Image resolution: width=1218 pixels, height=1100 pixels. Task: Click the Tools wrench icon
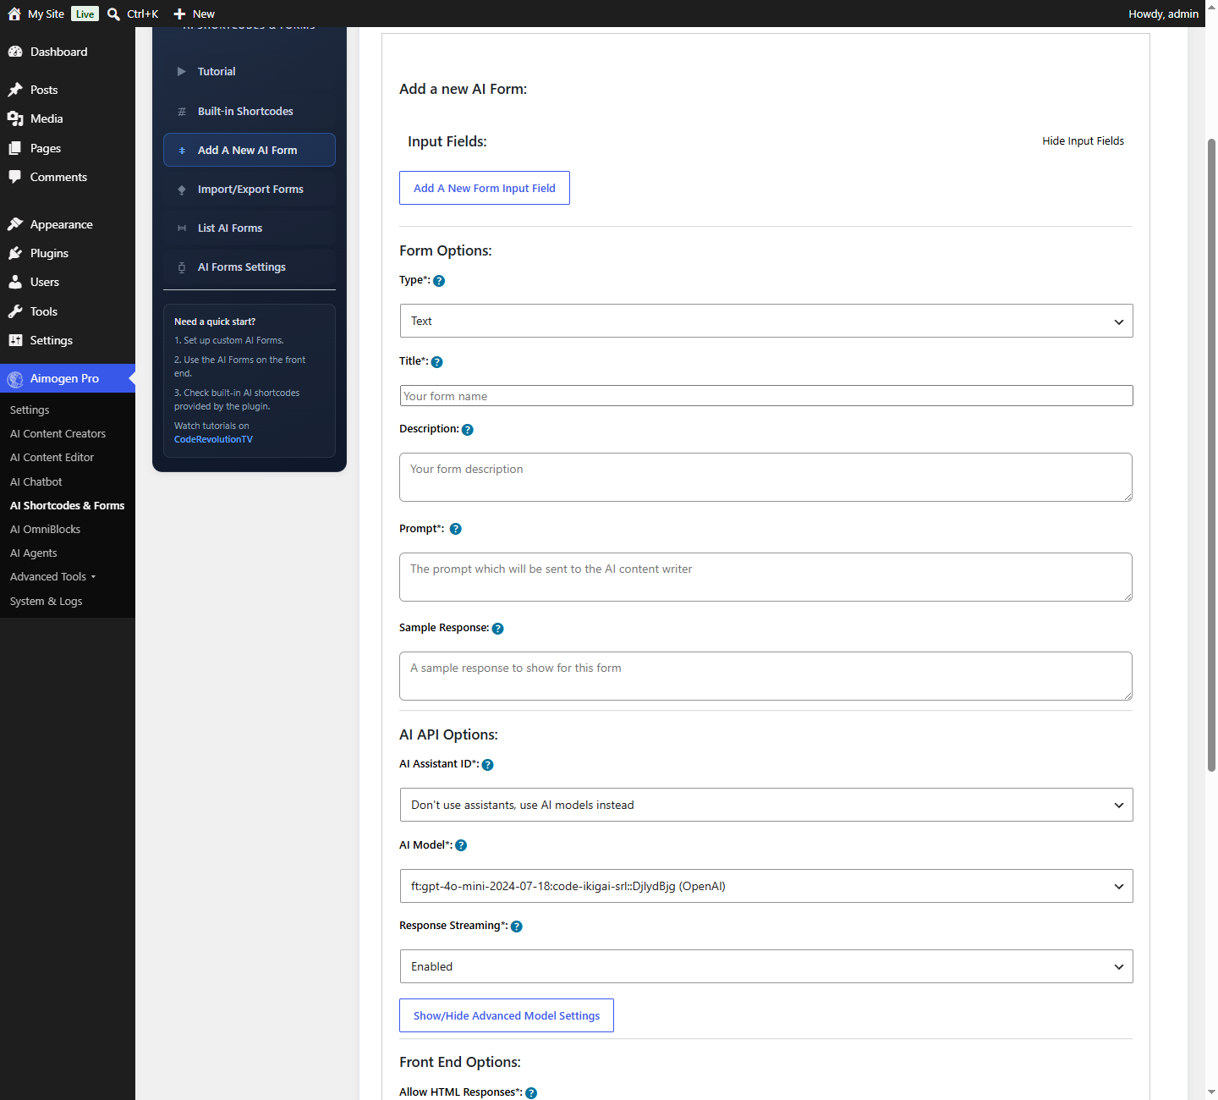click(x=15, y=311)
